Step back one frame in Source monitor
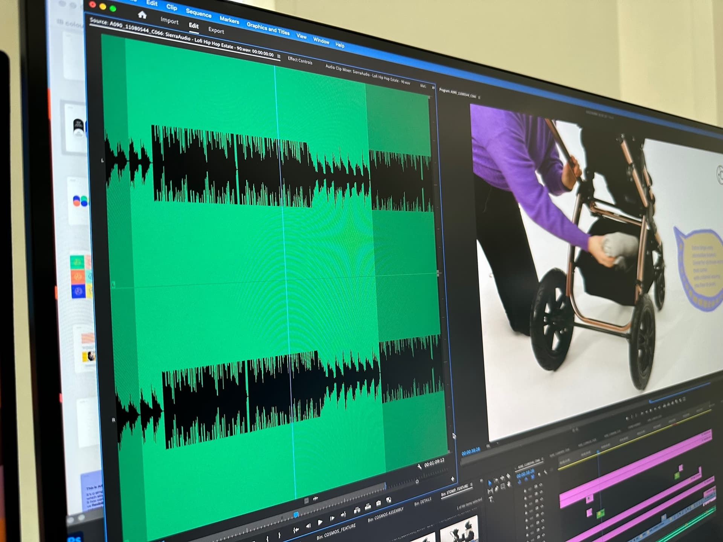 tap(308, 526)
